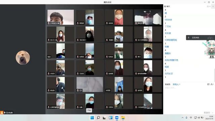Click the Chinese IME indicator in tray

[191, 118]
